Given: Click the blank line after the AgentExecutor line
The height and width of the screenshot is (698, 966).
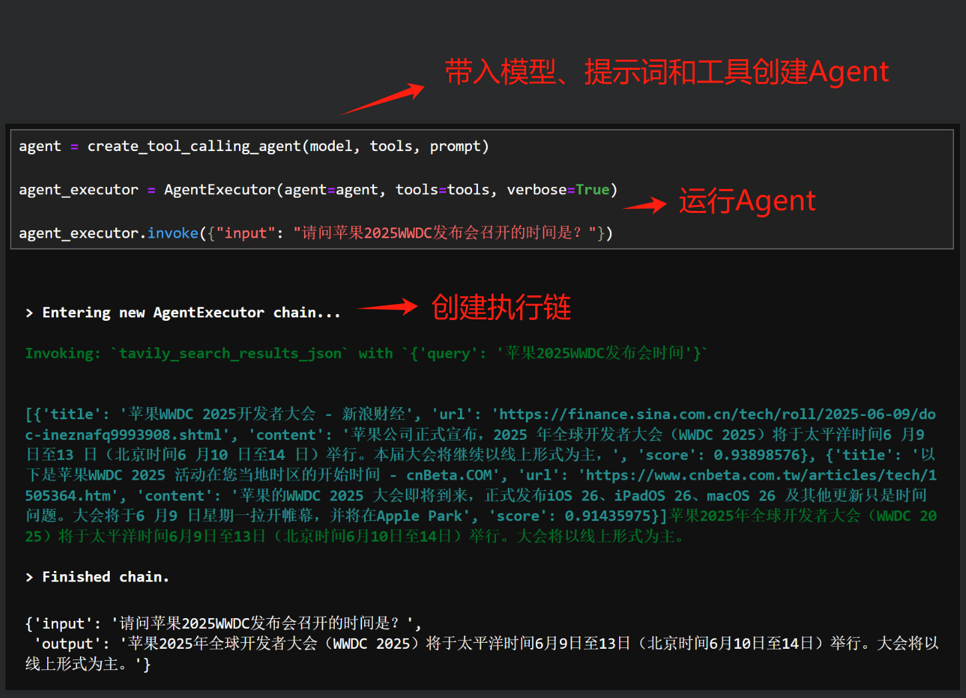Looking at the screenshot, I should pyautogui.click(x=482, y=212).
